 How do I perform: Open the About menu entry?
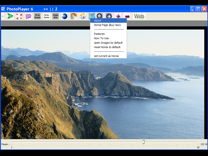97,20
